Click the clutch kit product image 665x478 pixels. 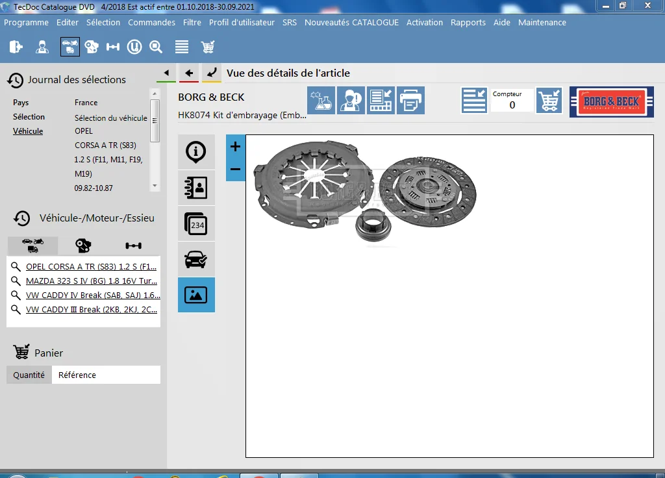click(x=365, y=191)
